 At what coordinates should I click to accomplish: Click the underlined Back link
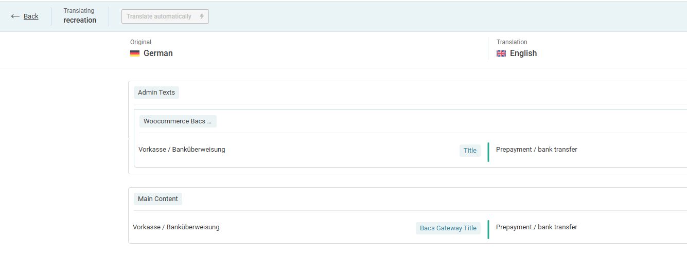(x=31, y=16)
